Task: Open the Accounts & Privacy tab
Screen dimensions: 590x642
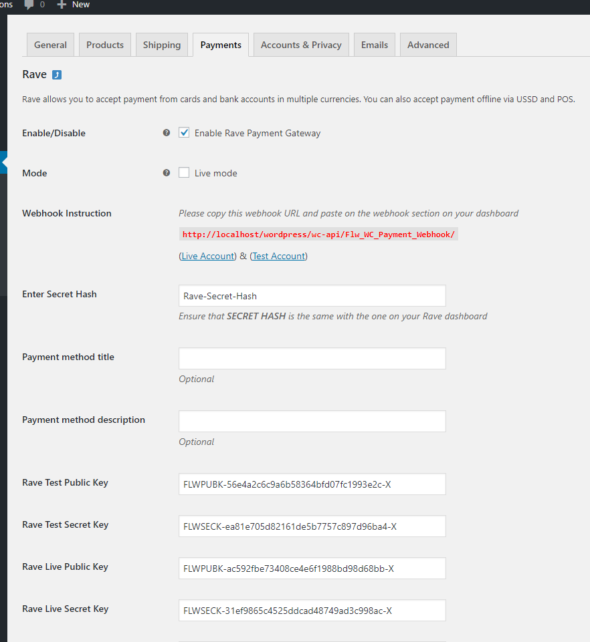Action: click(301, 45)
